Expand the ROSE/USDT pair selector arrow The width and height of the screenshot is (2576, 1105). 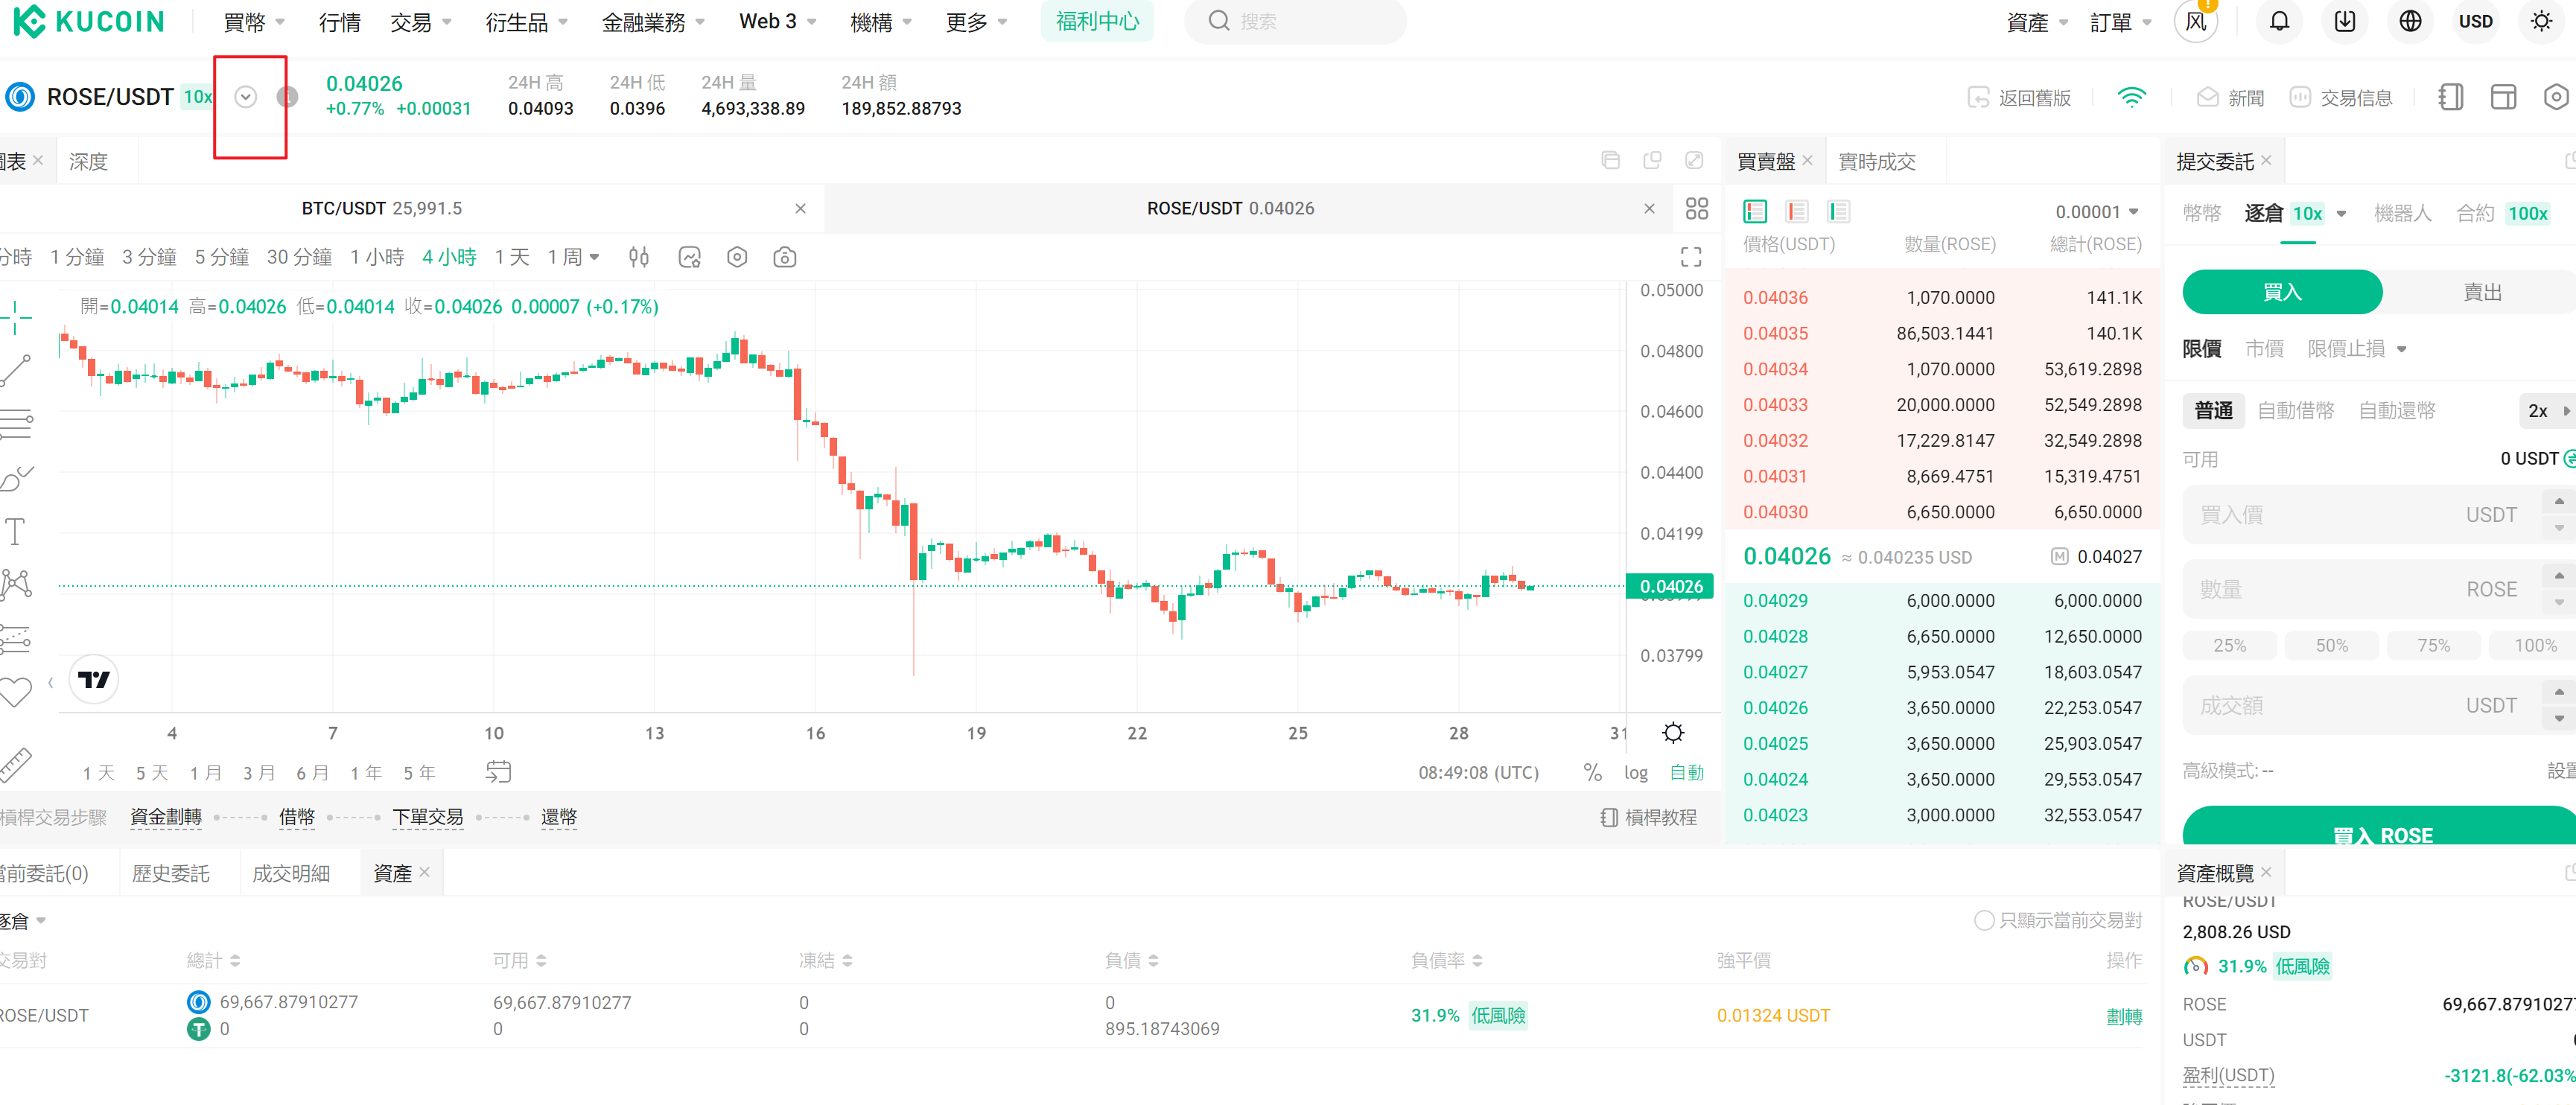pos(246,97)
